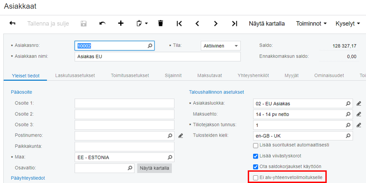Expand the Toiminnot menu
The width and height of the screenshot is (366, 183).
[311, 23]
